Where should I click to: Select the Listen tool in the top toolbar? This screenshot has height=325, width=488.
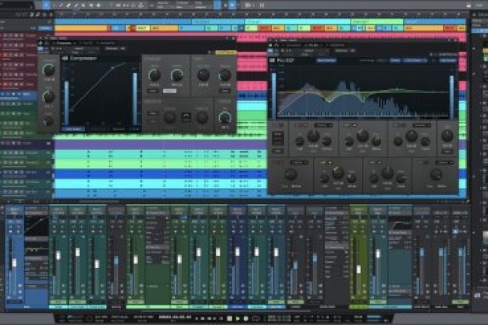[98, 5]
